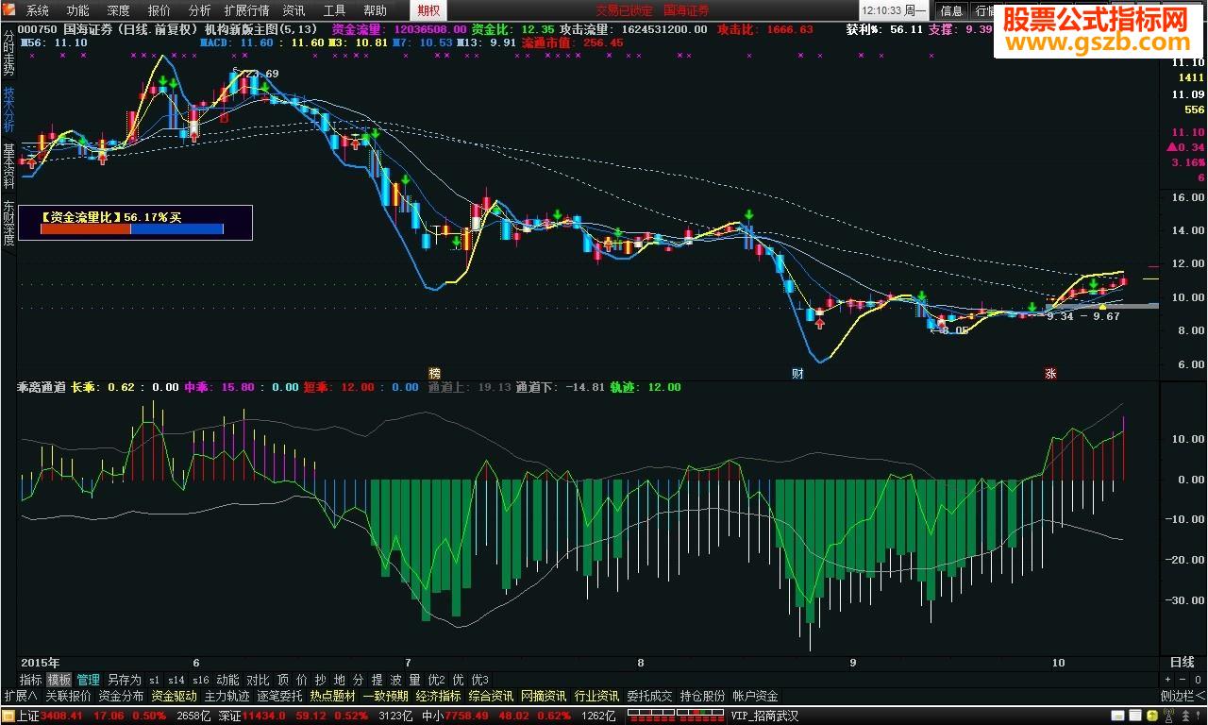Image resolution: width=1208 pixels, height=725 pixels.
Task: Open the 深度 menu
Action: pos(119,10)
